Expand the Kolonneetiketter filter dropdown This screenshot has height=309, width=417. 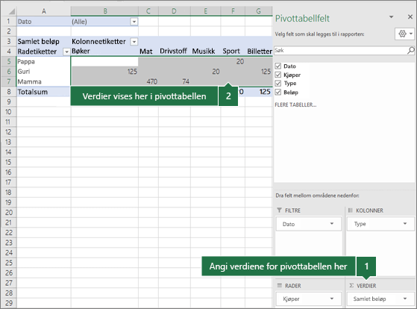click(x=134, y=42)
